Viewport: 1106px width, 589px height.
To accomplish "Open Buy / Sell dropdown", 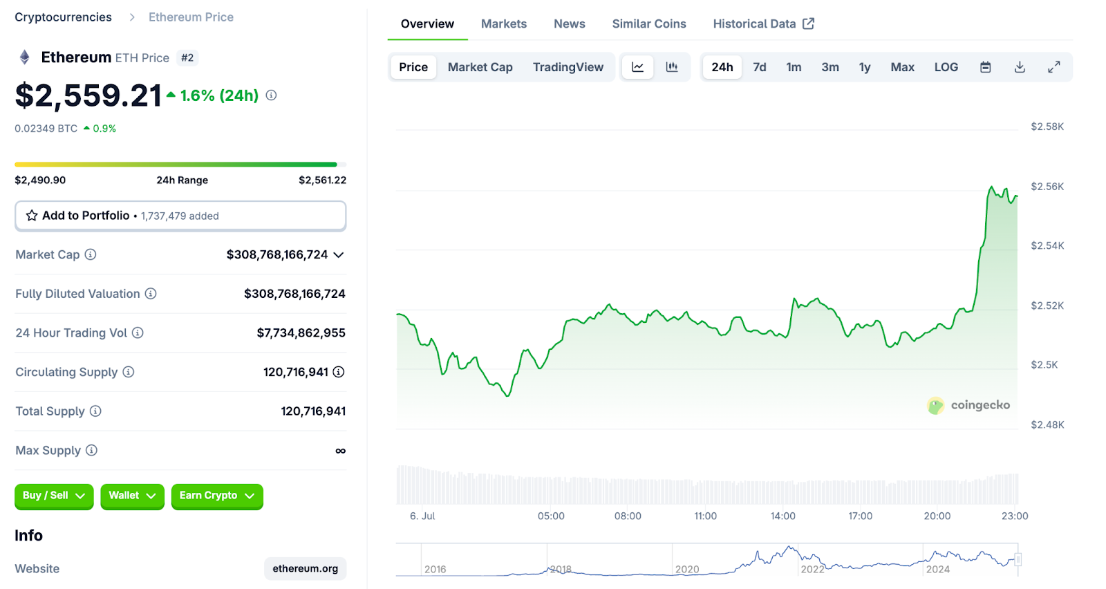I will [54, 496].
